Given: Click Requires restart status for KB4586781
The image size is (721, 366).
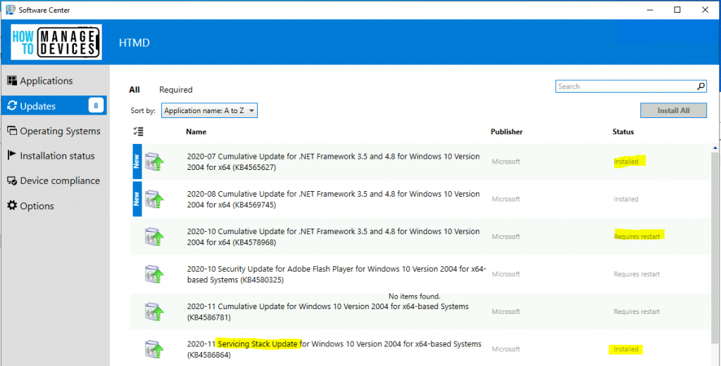Looking at the screenshot, I should point(637,311).
